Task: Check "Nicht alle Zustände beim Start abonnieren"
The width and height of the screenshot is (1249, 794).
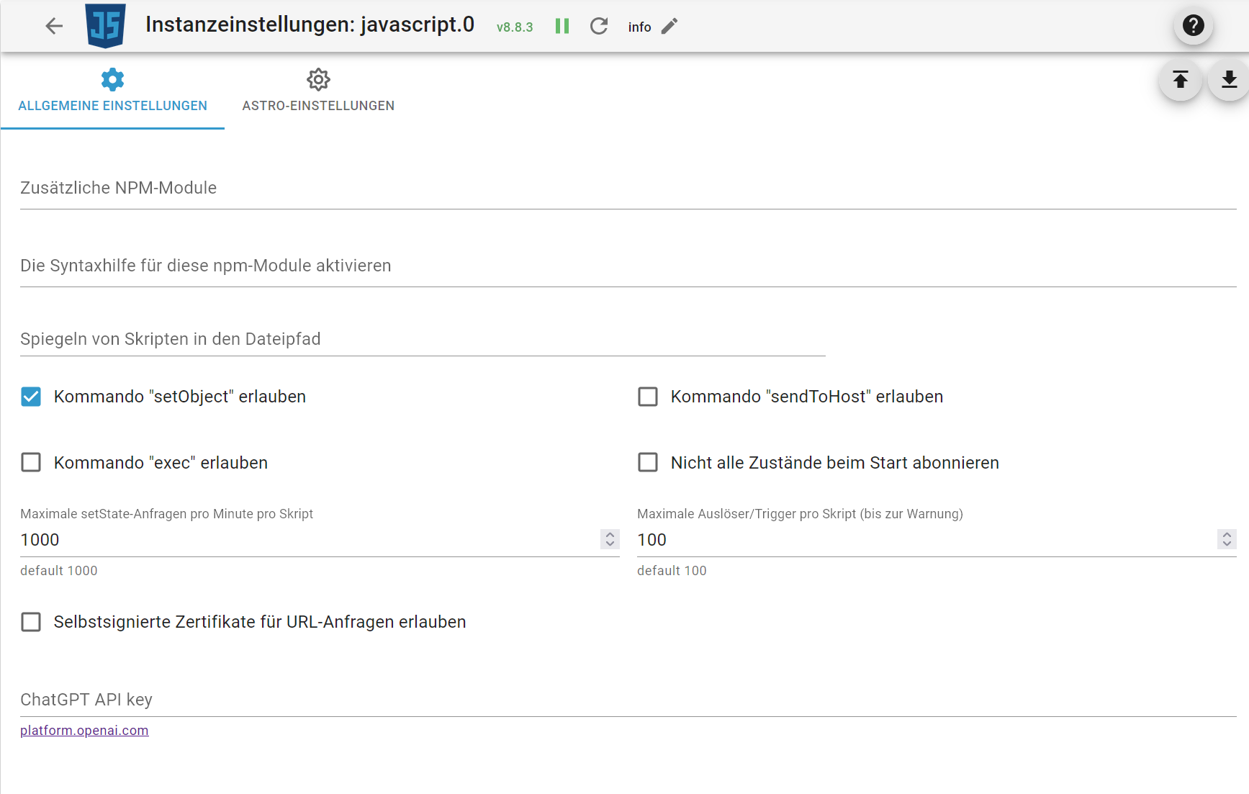Action: pyautogui.click(x=648, y=463)
